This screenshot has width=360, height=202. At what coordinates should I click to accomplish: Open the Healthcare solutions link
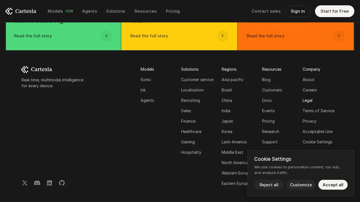click(x=191, y=132)
